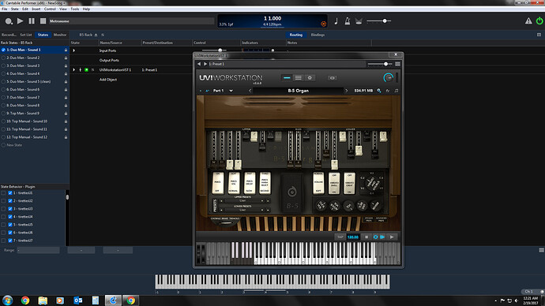Switch to the Bindings tab
Viewport: 545px width, 306px height.
coord(318,35)
